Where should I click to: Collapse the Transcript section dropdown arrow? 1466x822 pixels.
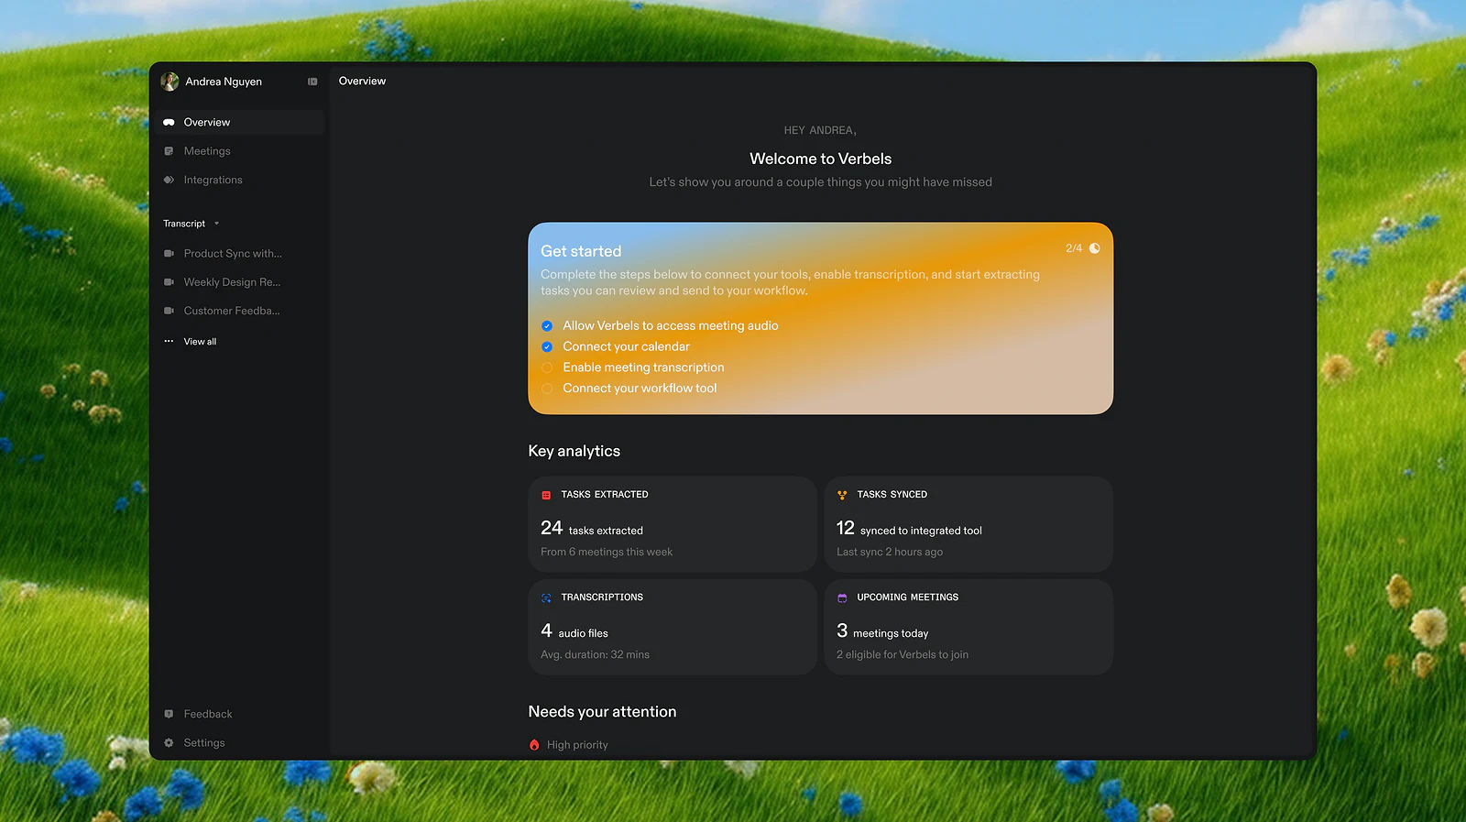tap(216, 224)
